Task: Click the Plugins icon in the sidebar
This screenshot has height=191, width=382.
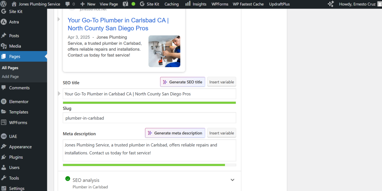Action: point(4,157)
